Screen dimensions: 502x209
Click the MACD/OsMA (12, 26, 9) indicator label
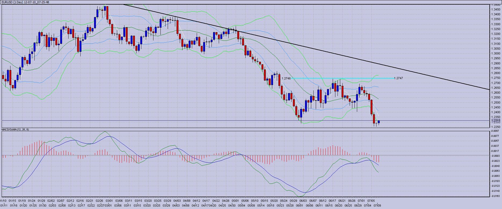[15, 130]
